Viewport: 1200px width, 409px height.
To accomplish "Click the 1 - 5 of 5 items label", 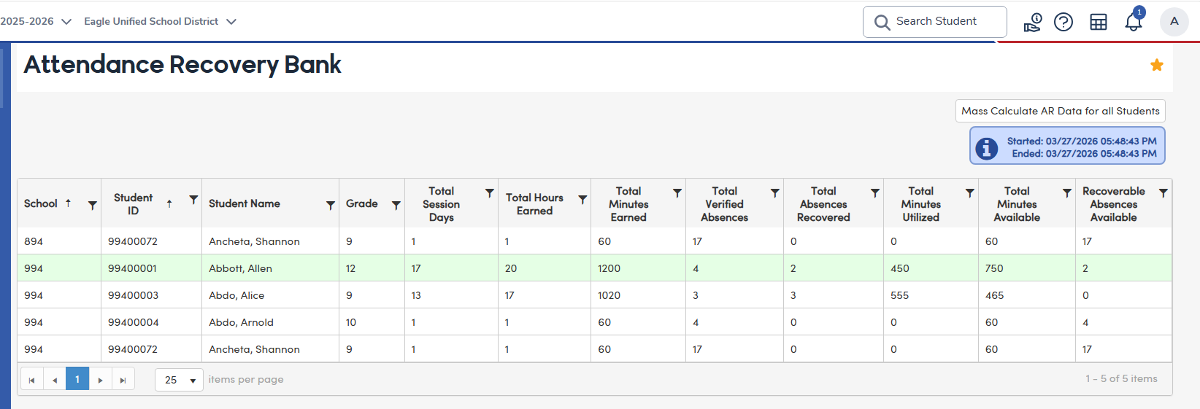I will [x=1121, y=378].
